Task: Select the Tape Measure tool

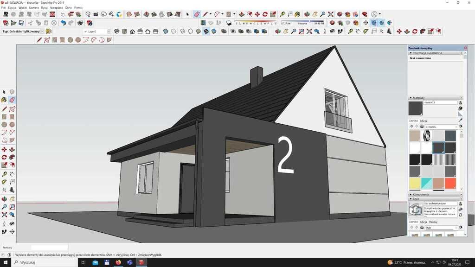Action: click(4, 174)
